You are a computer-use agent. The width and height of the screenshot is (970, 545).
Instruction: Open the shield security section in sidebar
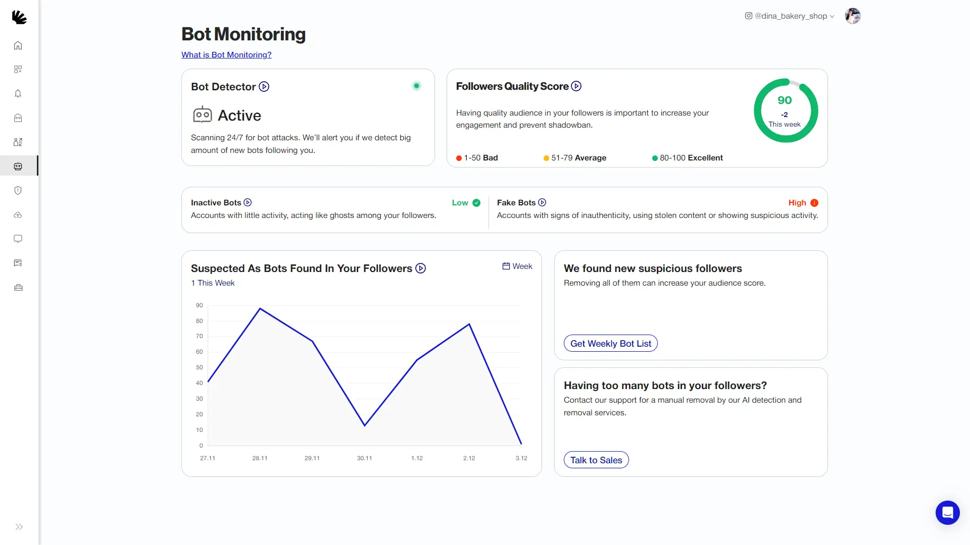tap(18, 190)
